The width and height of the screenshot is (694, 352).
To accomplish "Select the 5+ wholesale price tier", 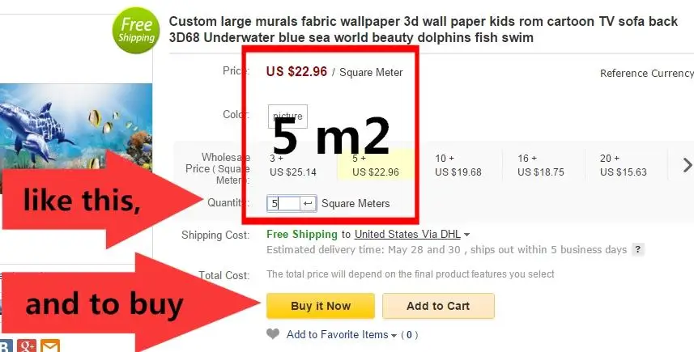I will point(377,165).
